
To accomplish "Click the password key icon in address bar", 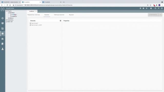I will click(x=148, y=5).
